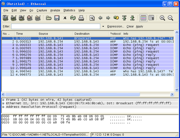180x138 pixels.
Task: Toggle packet list colorize button
Action: (x=143, y=18)
